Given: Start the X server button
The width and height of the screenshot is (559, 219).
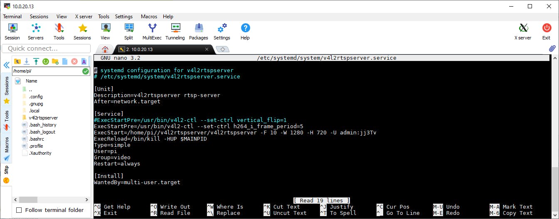Looking at the screenshot, I should [x=523, y=32].
